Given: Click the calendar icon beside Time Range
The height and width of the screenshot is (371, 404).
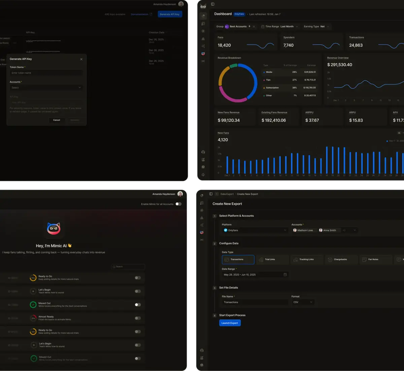Looking at the screenshot, I should [263, 27].
